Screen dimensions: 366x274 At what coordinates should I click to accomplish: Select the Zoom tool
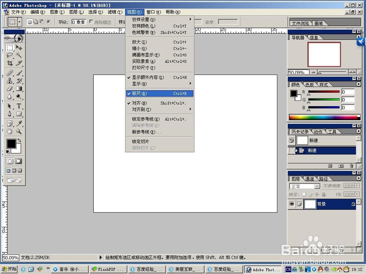[x=19, y=132]
